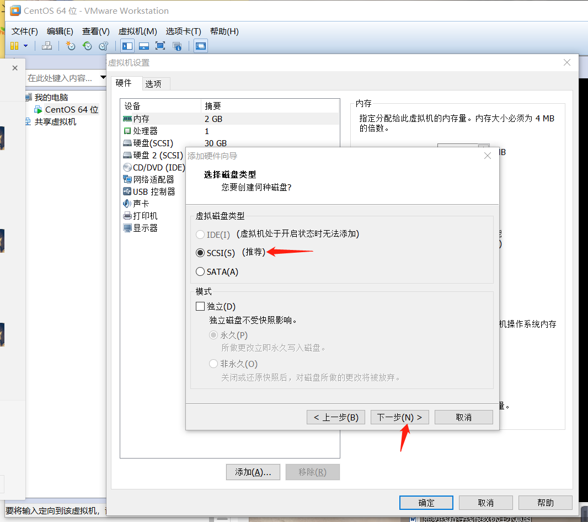Click the disc icon for CD/DVD (IDE)
The height and width of the screenshot is (522, 588).
coord(127,167)
